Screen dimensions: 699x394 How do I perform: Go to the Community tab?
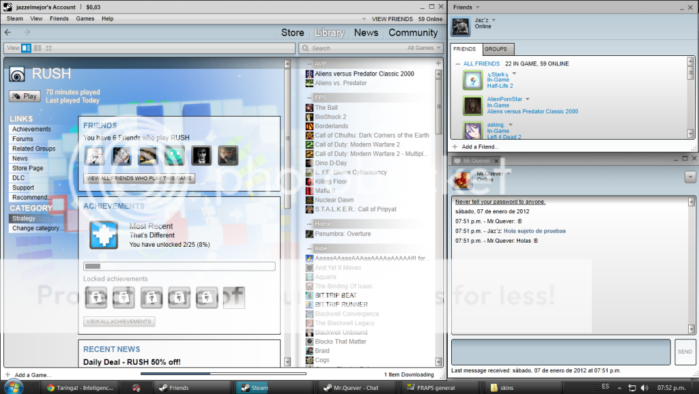[413, 33]
